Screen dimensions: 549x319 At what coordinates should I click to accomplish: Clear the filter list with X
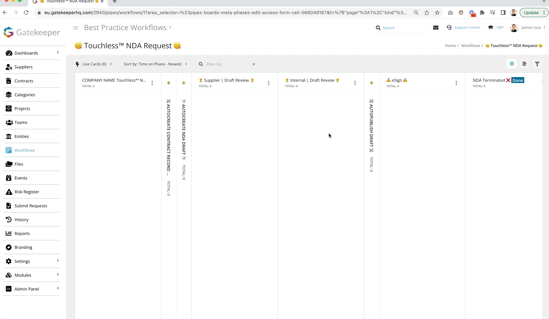point(254,64)
